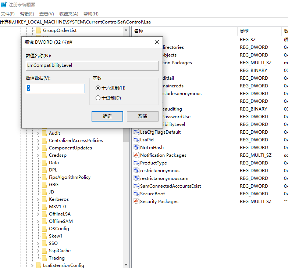The height and width of the screenshot is (268, 288).
Task: Click the tree pane scroll down arrow
Action: pos(126,265)
